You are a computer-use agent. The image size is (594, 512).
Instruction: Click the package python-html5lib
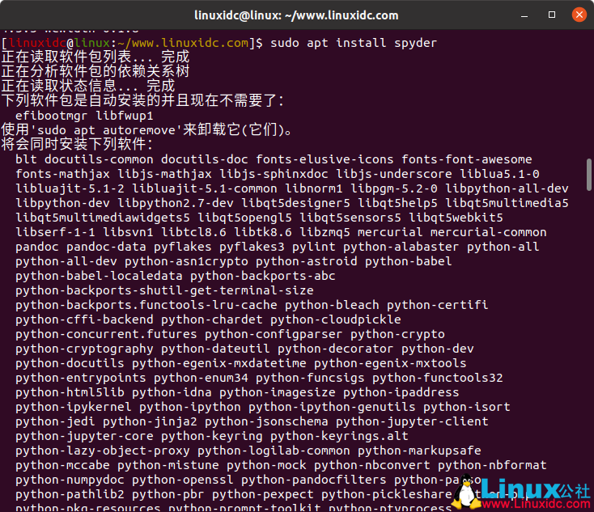70,393
